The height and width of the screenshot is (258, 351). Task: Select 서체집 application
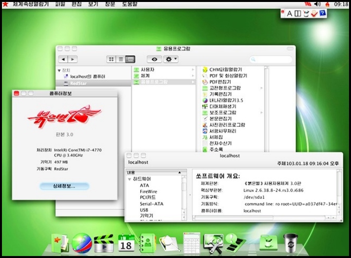[x=216, y=137]
